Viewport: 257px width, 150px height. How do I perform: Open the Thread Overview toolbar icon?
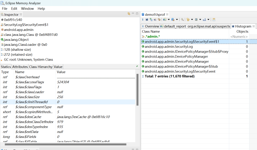[x=159, y=19]
